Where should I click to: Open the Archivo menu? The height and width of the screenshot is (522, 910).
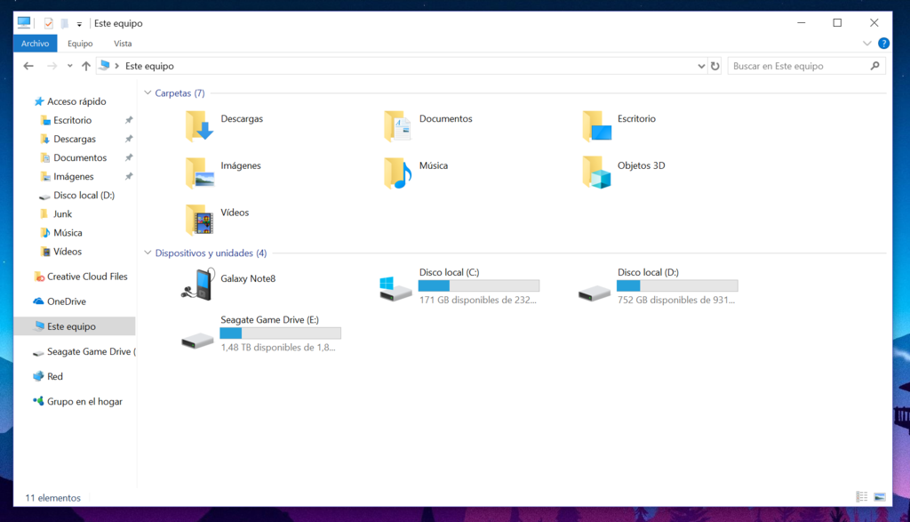tap(35, 43)
